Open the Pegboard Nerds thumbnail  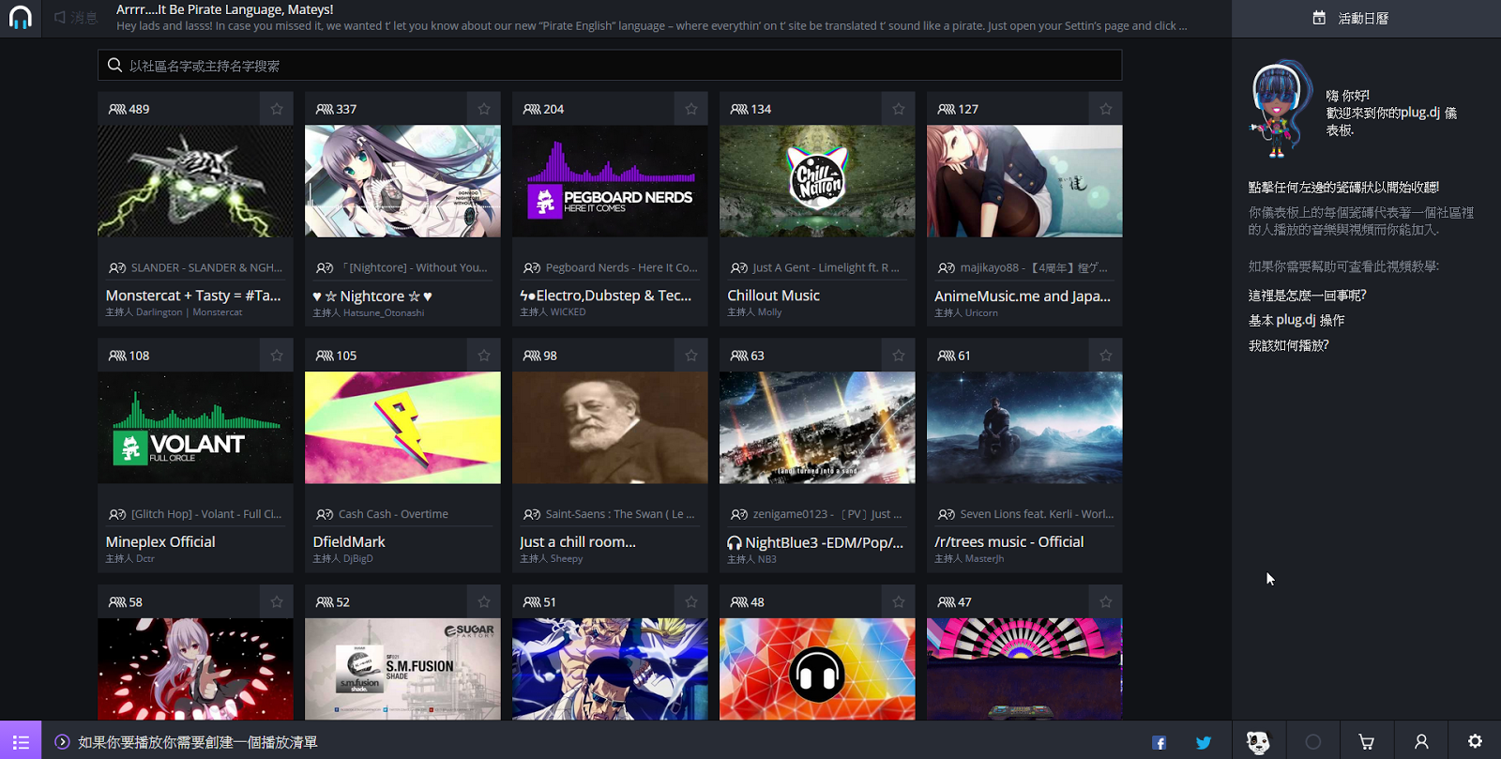click(x=610, y=181)
